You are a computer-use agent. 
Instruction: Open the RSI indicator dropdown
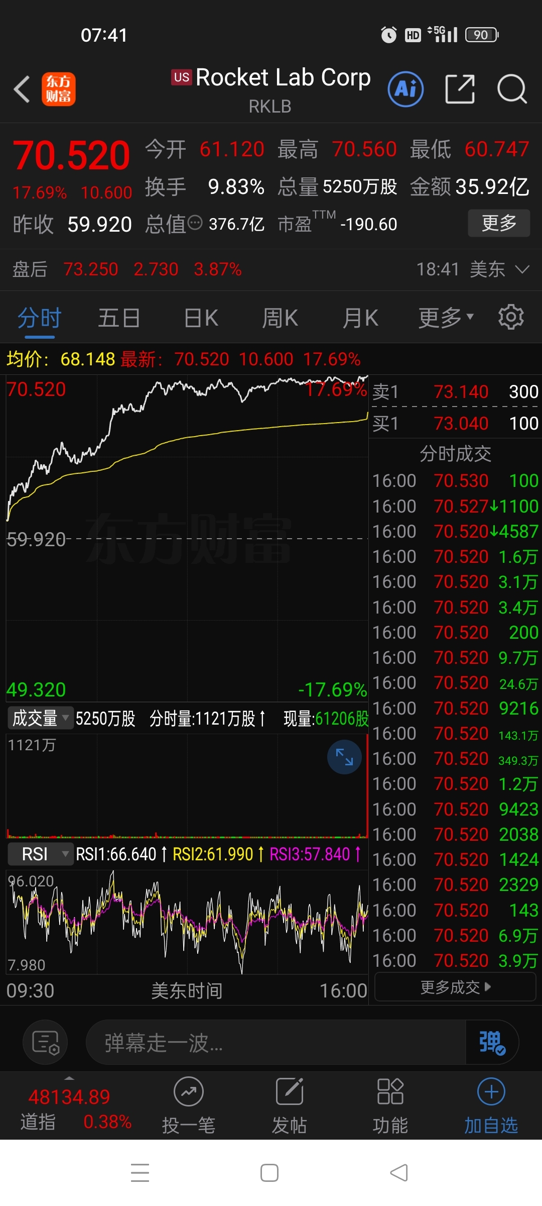40,854
